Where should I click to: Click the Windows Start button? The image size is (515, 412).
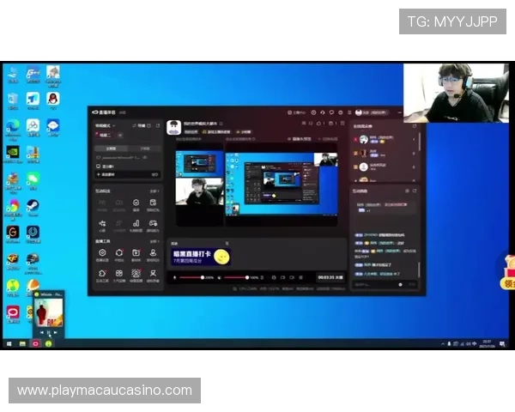[9, 343]
